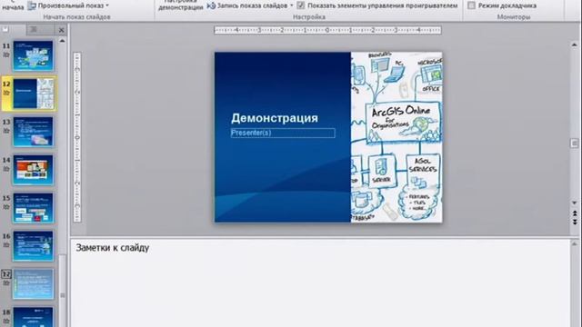Click the thumbnail pane scroll up arrow
The image size is (582, 327).
point(62,41)
